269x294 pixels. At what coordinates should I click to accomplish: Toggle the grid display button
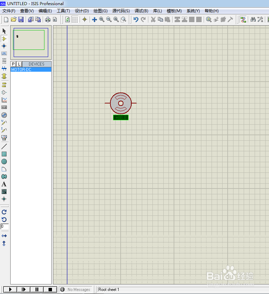click(75, 19)
